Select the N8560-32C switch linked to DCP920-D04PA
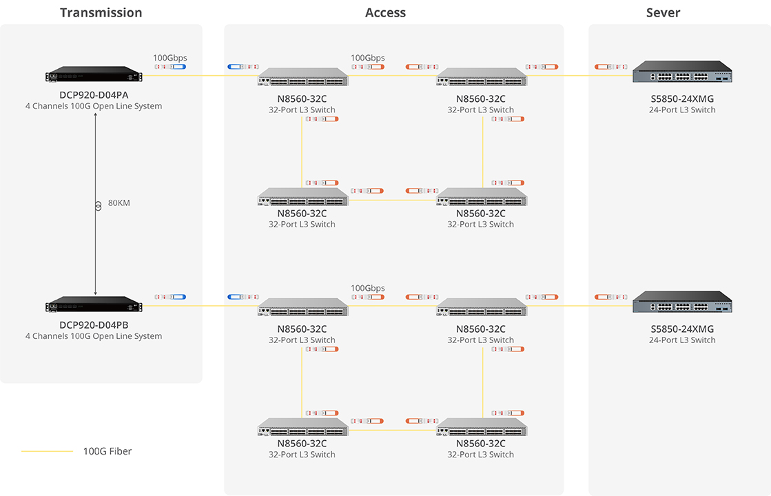Image resolution: width=771 pixels, height=496 pixels. coord(302,77)
